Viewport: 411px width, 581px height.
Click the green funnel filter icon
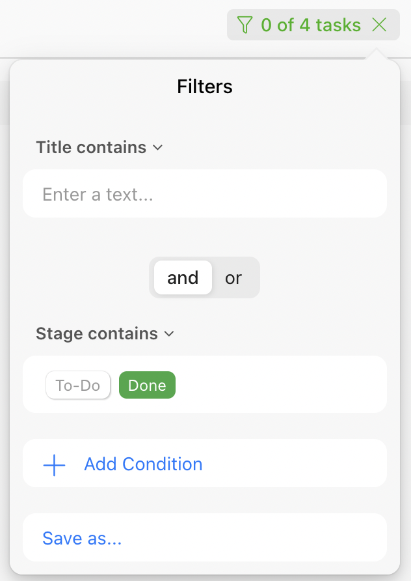245,25
